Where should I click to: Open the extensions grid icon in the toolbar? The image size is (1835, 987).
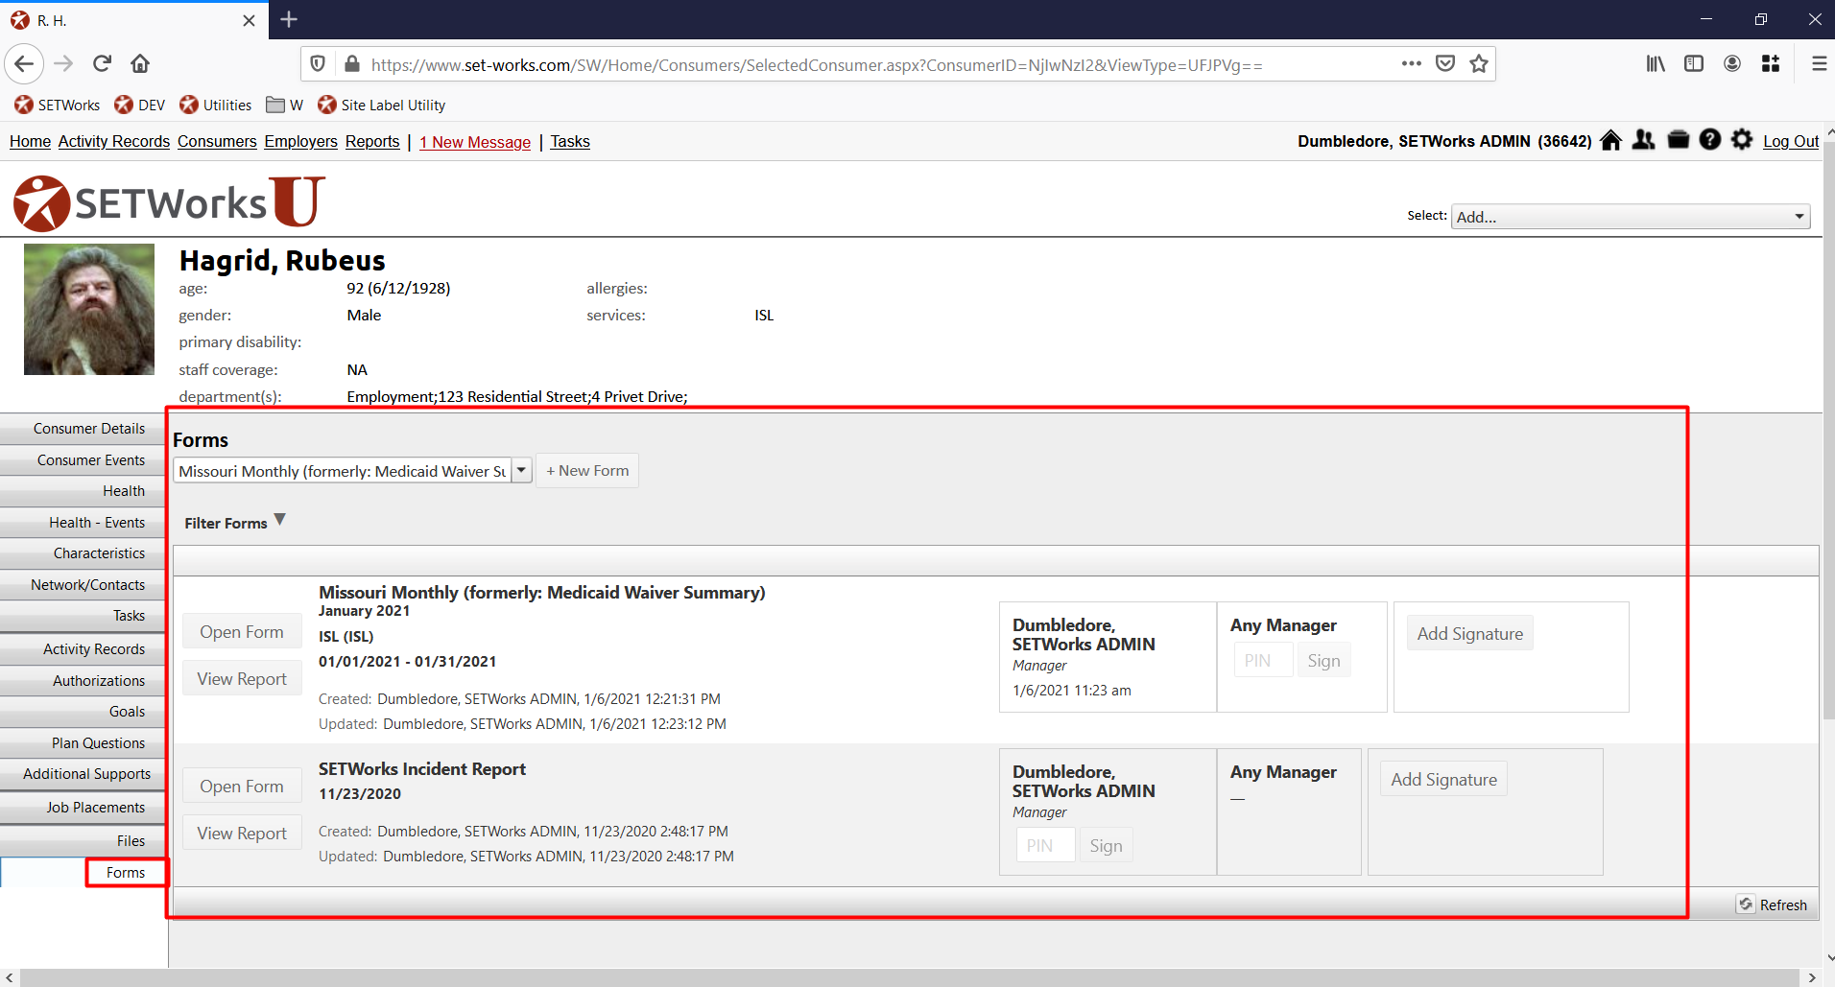point(1771,64)
